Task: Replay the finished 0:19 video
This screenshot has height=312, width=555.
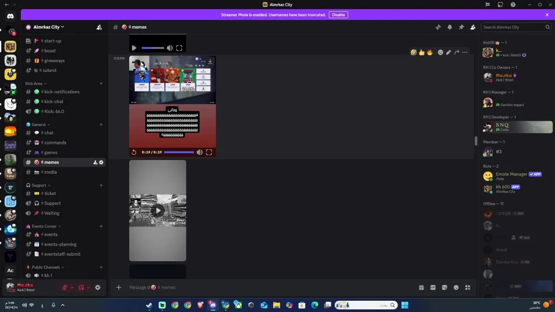Action: pyautogui.click(x=134, y=152)
